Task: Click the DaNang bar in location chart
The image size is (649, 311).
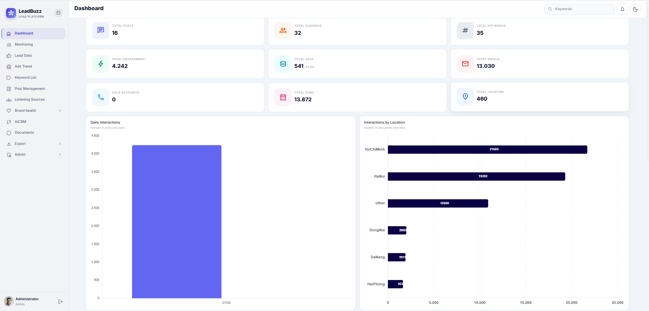Action: point(397,257)
